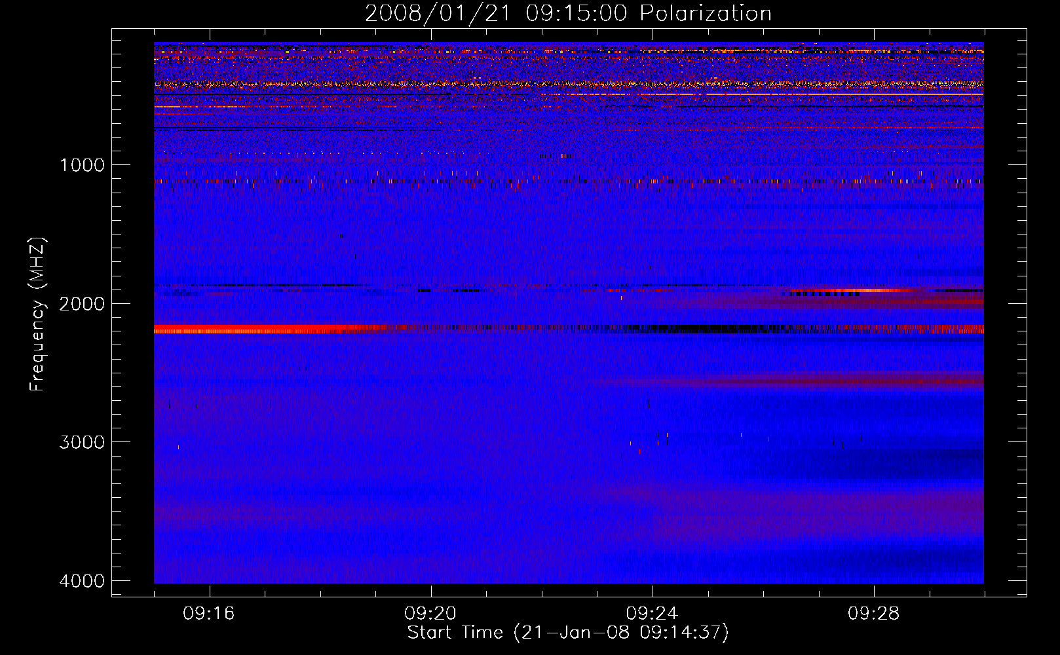Click the plot title '2008/01/21 09:15:00 Polarization'

(x=568, y=13)
